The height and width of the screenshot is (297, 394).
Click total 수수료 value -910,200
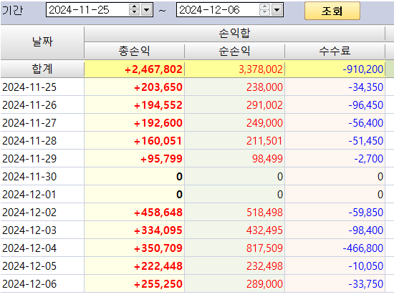click(x=335, y=69)
